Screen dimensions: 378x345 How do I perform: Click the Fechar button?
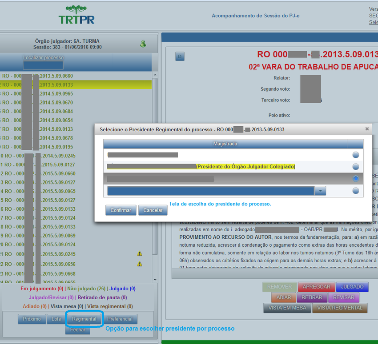pyautogui.click(x=78, y=329)
